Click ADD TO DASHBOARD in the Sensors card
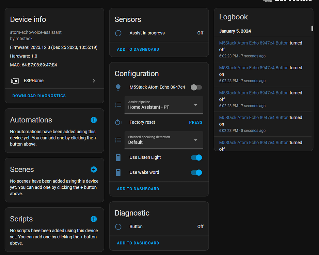Screen dimensions: 319x255 pyautogui.click(x=138, y=49)
